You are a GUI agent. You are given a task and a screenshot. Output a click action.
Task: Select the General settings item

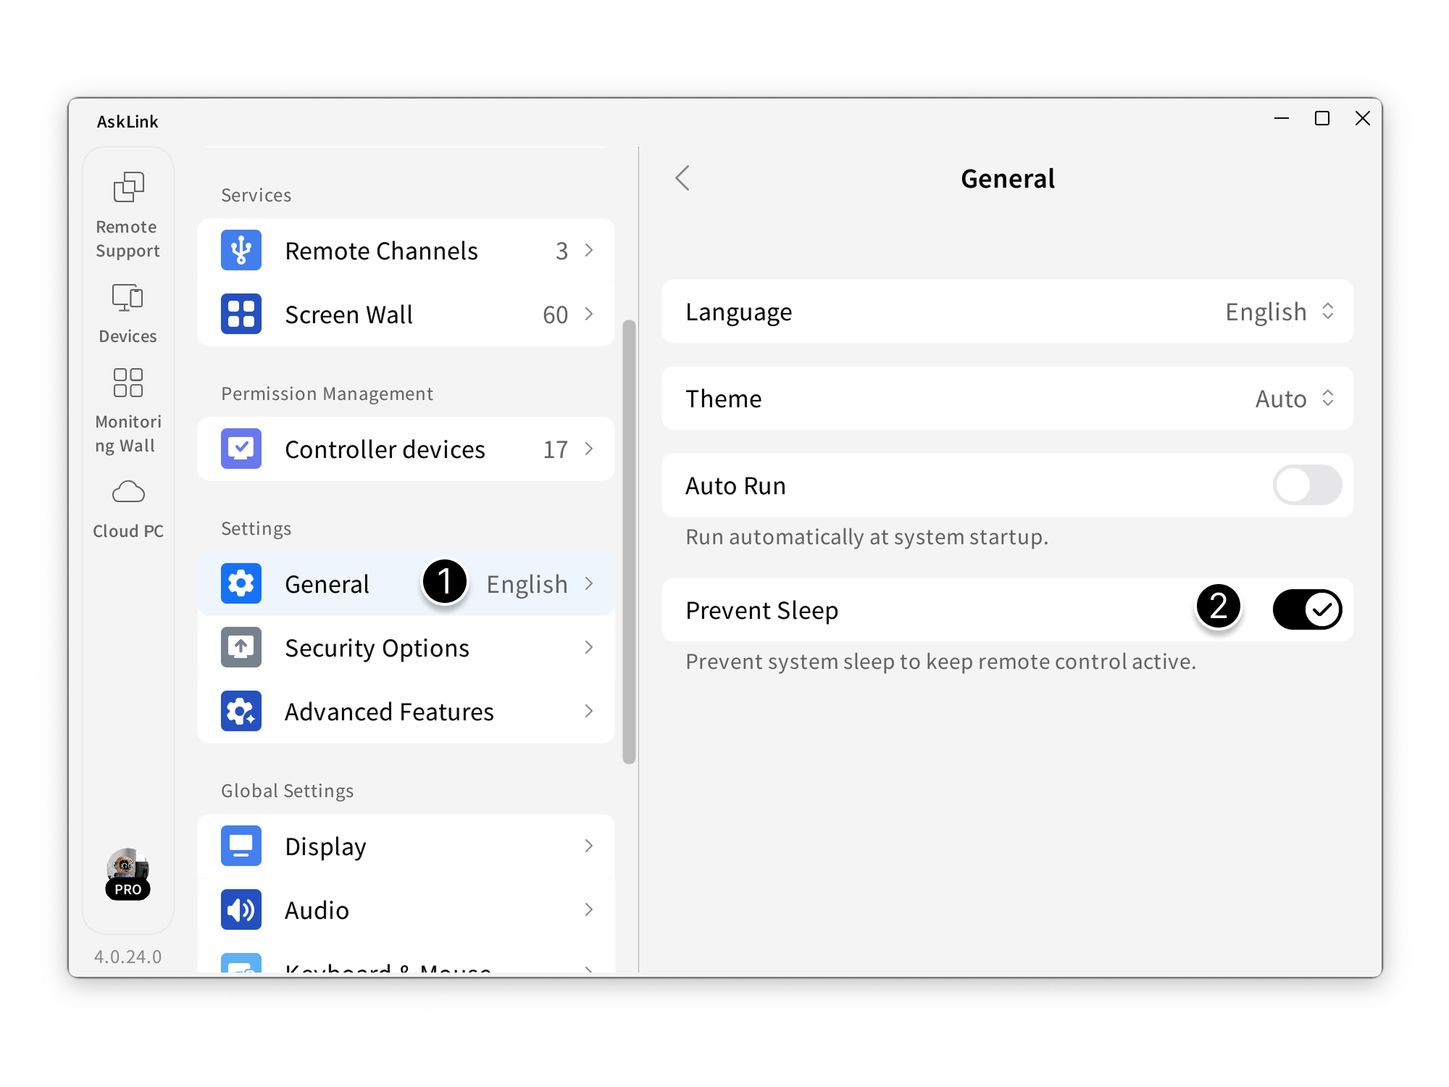coord(327,583)
